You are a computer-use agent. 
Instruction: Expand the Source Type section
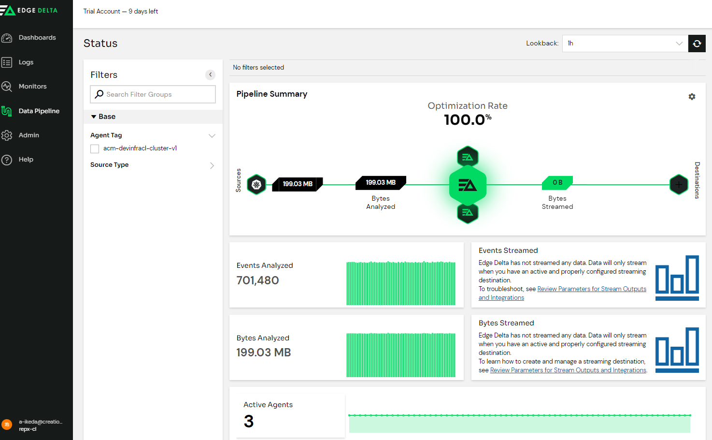pyautogui.click(x=212, y=165)
